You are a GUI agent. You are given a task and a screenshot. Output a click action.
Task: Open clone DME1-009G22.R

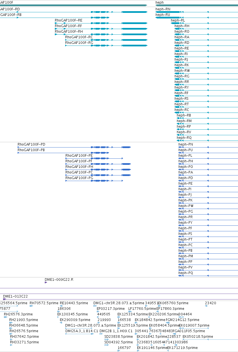pos(59,279)
